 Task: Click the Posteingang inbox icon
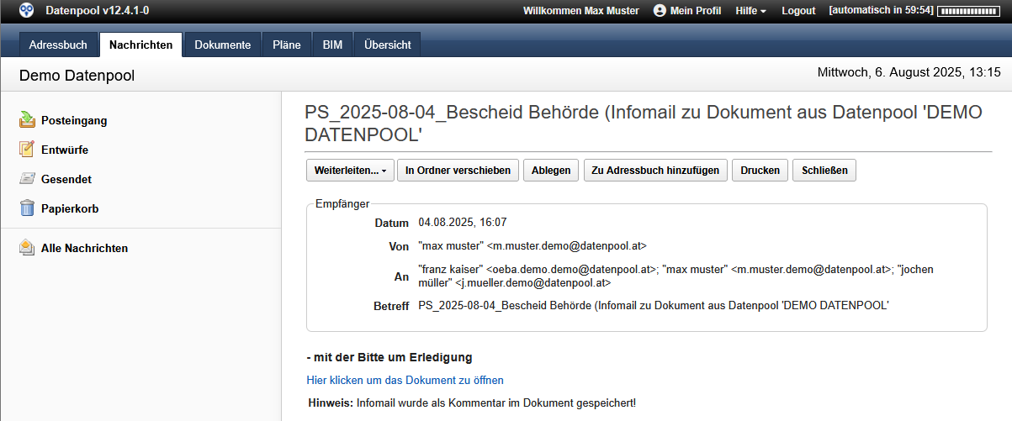(27, 120)
